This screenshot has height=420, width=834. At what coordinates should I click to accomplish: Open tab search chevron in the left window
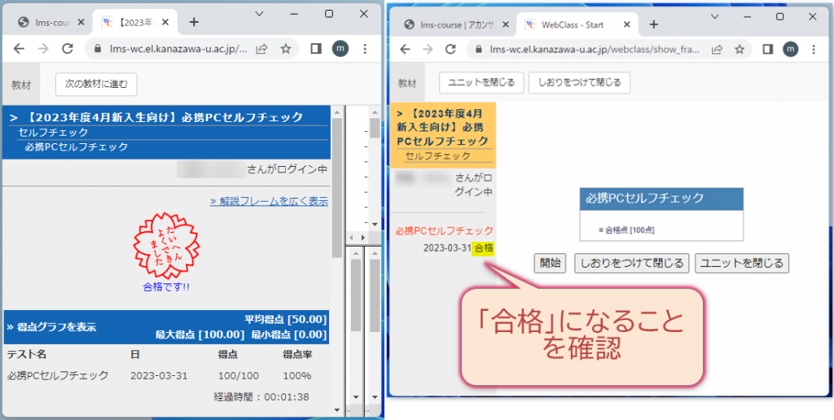(x=259, y=15)
